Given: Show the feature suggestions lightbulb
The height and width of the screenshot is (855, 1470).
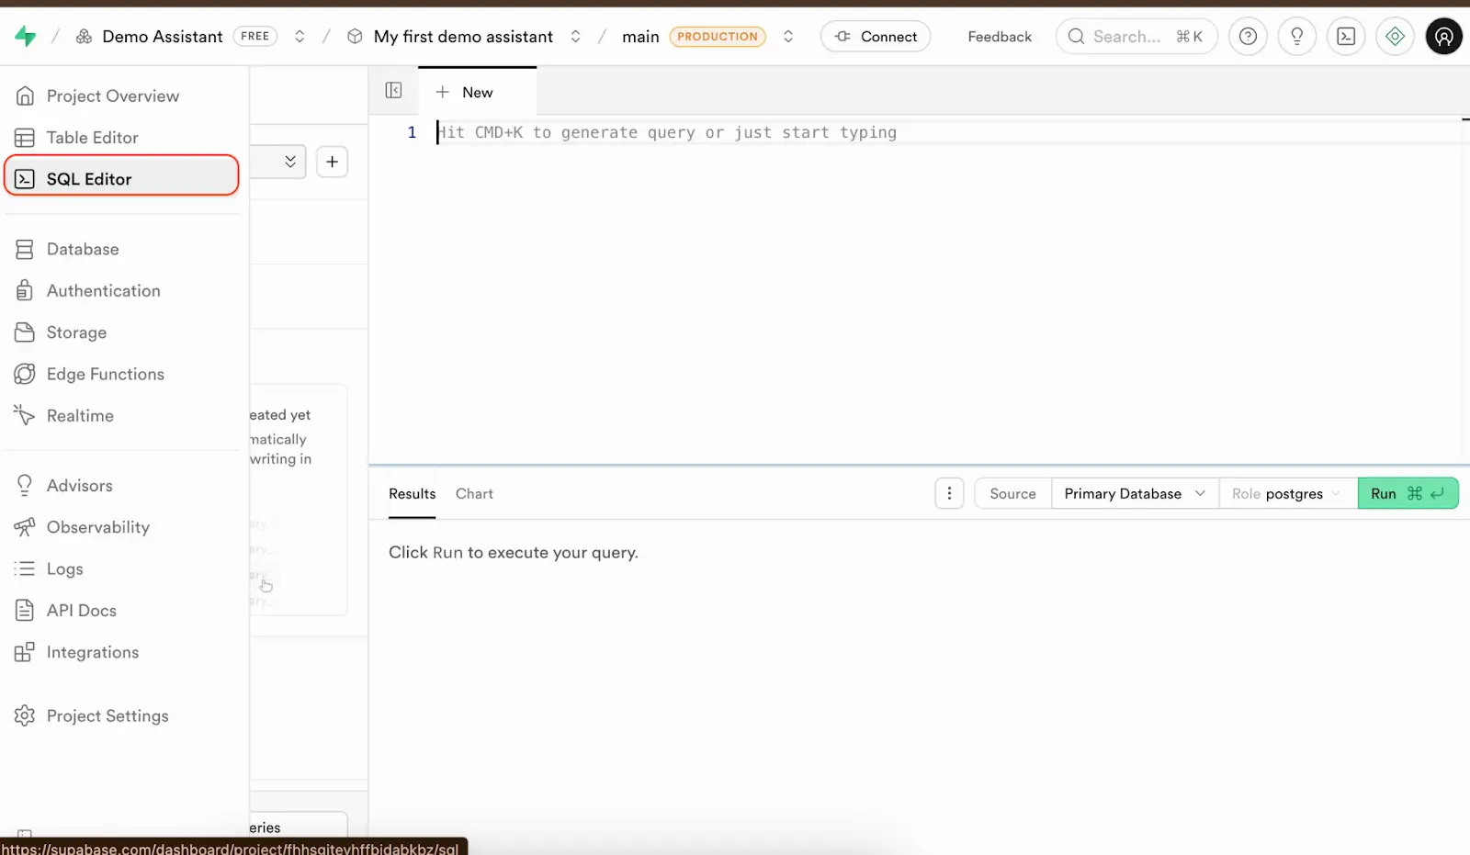Looking at the screenshot, I should tap(1296, 36).
